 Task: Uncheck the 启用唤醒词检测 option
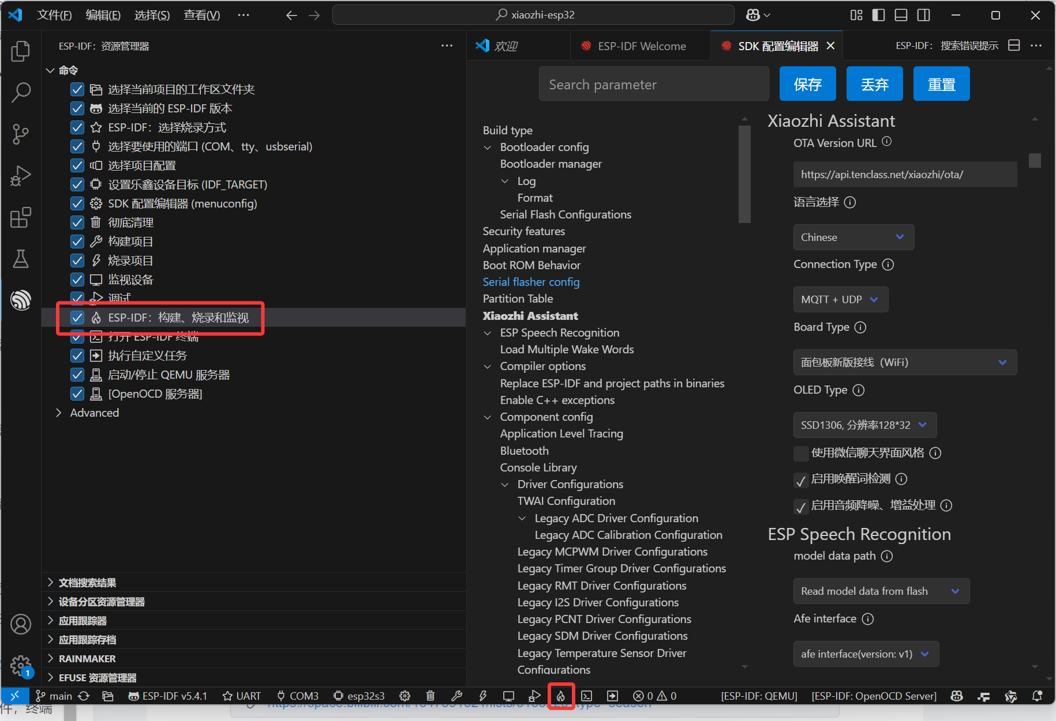tap(801, 480)
